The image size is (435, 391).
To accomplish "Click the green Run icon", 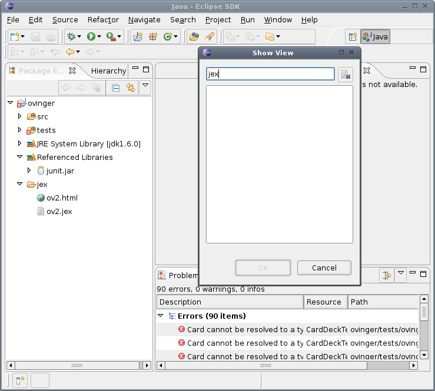I will [x=91, y=36].
